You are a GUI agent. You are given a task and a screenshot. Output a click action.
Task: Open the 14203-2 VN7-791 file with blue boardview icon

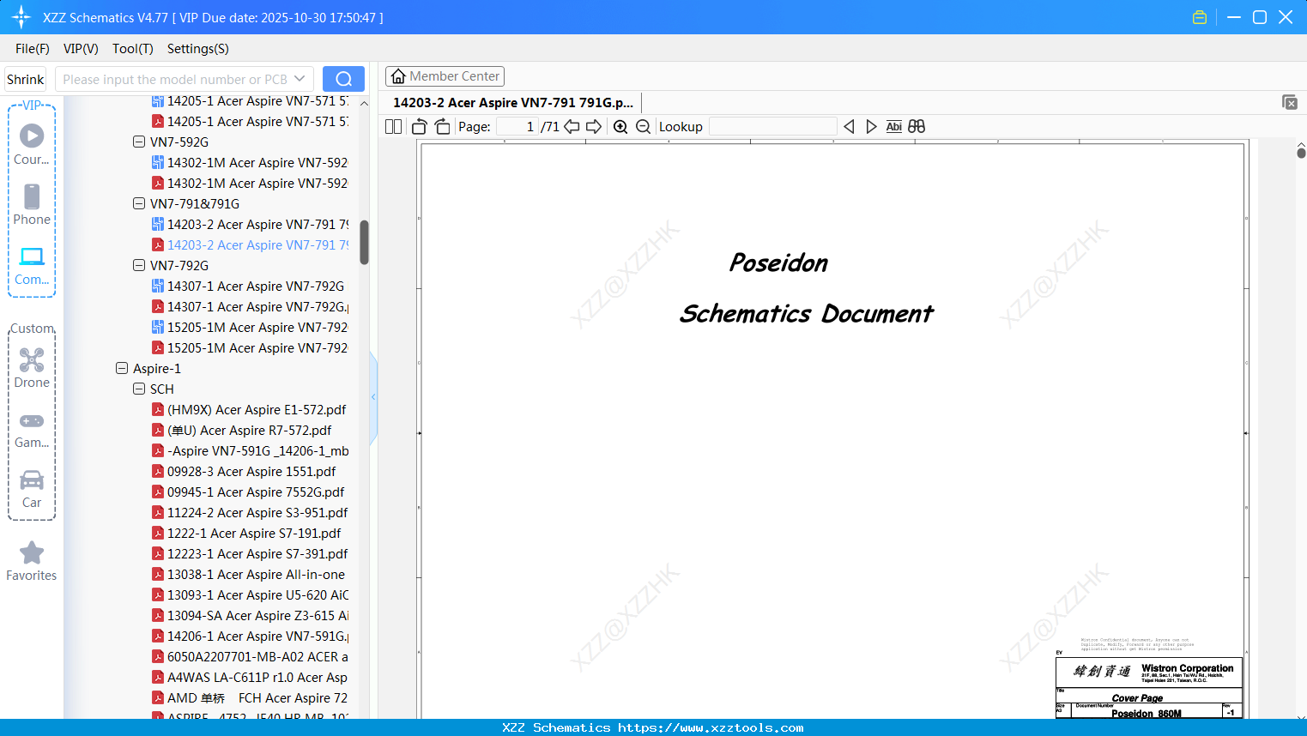pyautogui.click(x=250, y=224)
